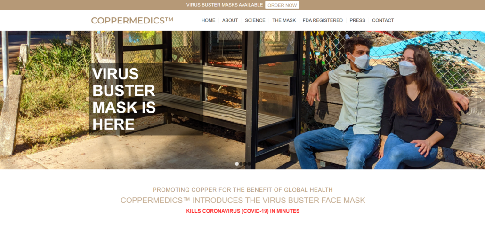The width and height of the screenshot is (485, 232).
Task: Open the FDA REGISTERED page
Action: 323,20
